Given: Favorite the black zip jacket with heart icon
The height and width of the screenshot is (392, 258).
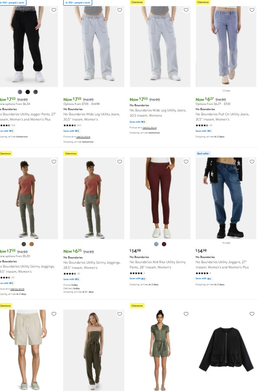Looking at the screenshot, I should click(x=252, y=314).
